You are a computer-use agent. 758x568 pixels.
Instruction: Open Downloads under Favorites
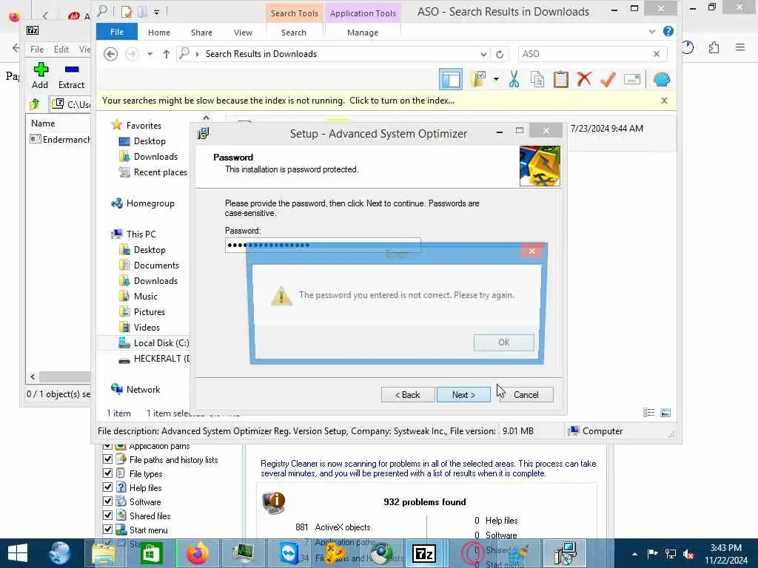coord(155,157)
